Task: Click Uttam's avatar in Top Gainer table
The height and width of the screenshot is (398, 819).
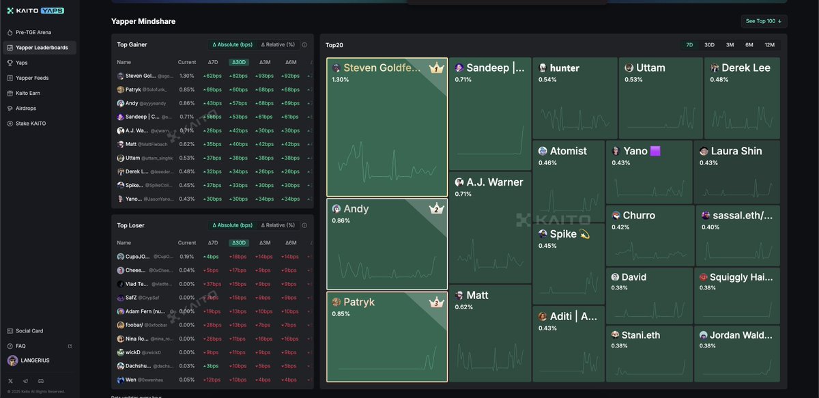Action: [x=121, y=158]
